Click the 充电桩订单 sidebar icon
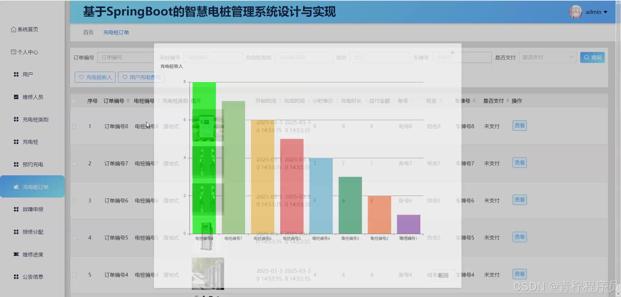Image resolution: width=621 pixels, height=297 pixels. click(16, 187)
